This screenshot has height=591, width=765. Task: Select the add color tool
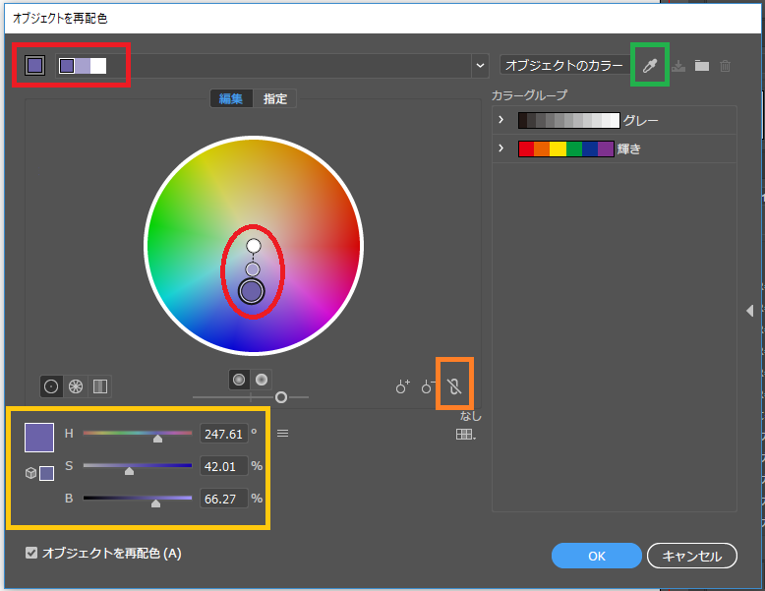tap(402, 387)
